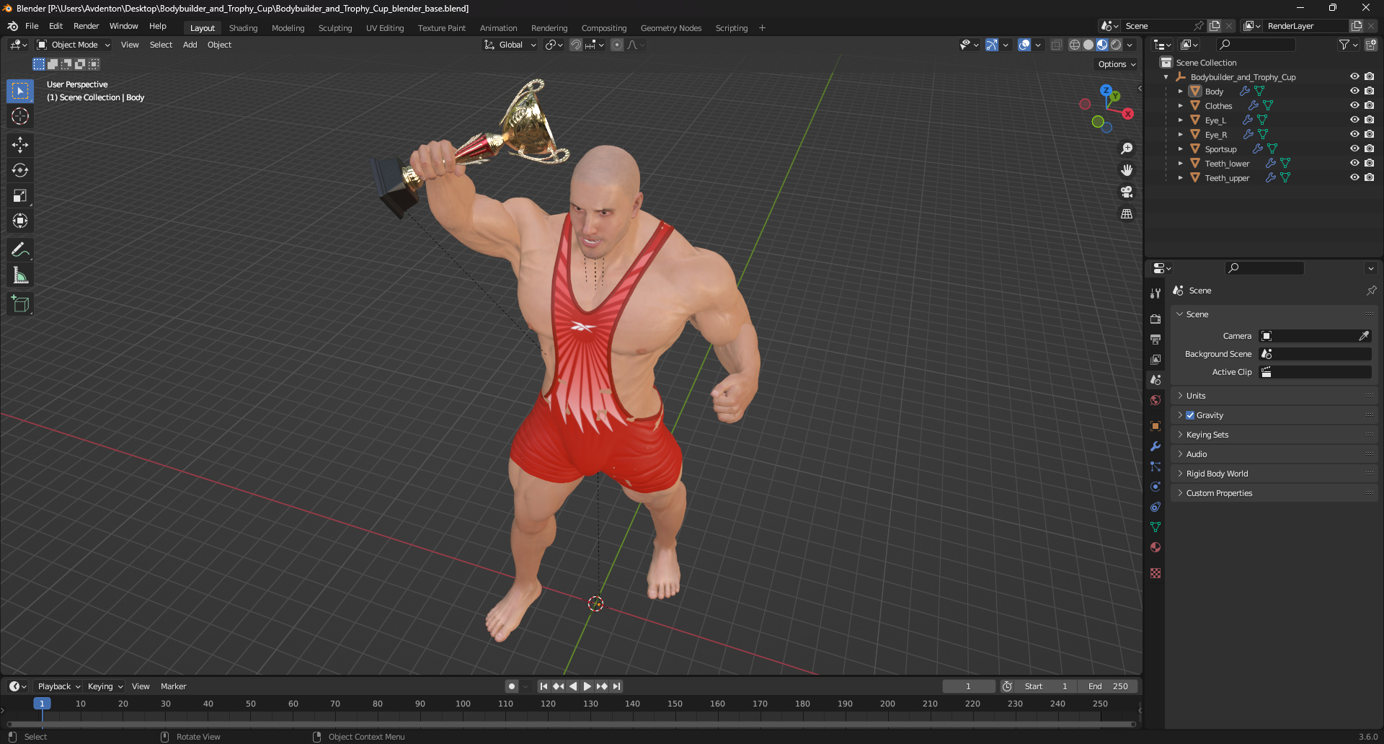Click the Camera eyedropper icon
This screenshot has height=744, width=1384.
point(1364,336)
